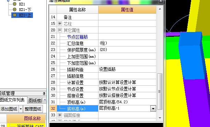The image size is (210, 127).
Task: Click the gear icon next to KZ1
Action: click(x=14, y=4)
